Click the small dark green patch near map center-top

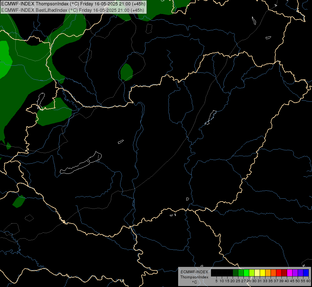click(x=127, y=72)
